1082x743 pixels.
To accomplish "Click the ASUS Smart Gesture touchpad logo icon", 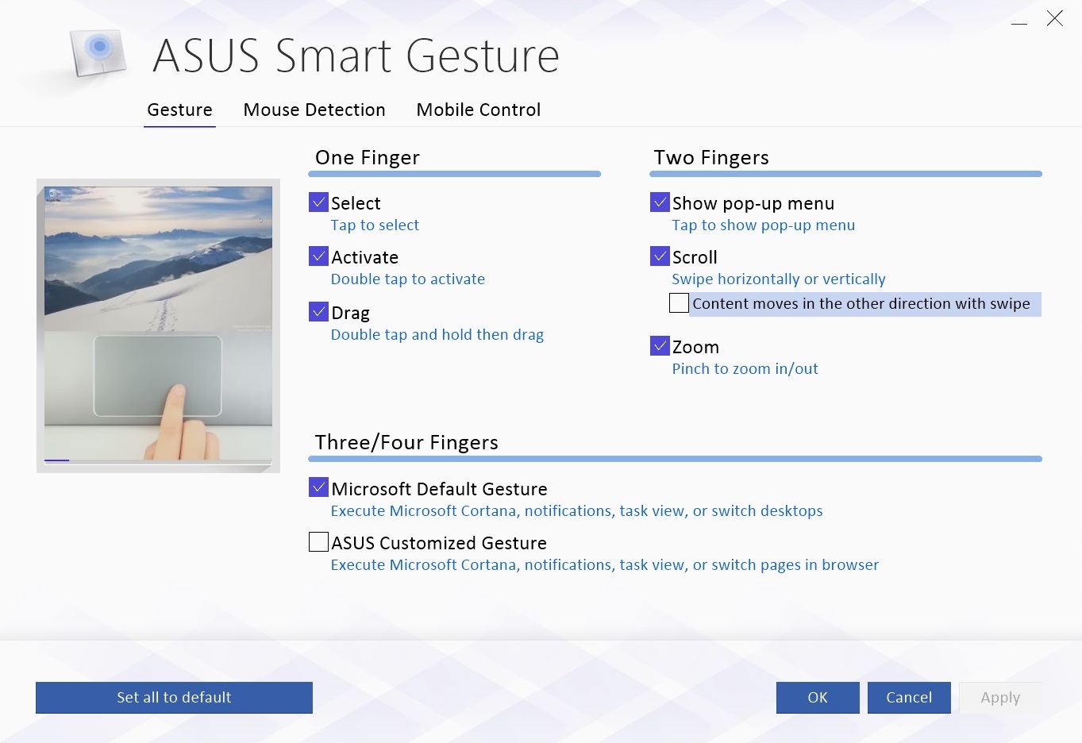I will [x=99, y=53].
